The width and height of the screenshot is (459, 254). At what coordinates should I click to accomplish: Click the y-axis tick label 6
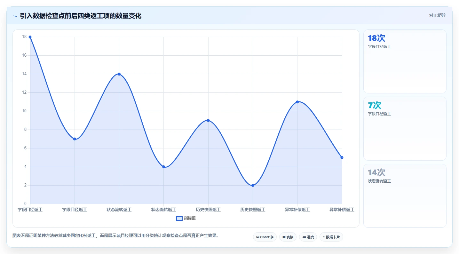(25, 148)
